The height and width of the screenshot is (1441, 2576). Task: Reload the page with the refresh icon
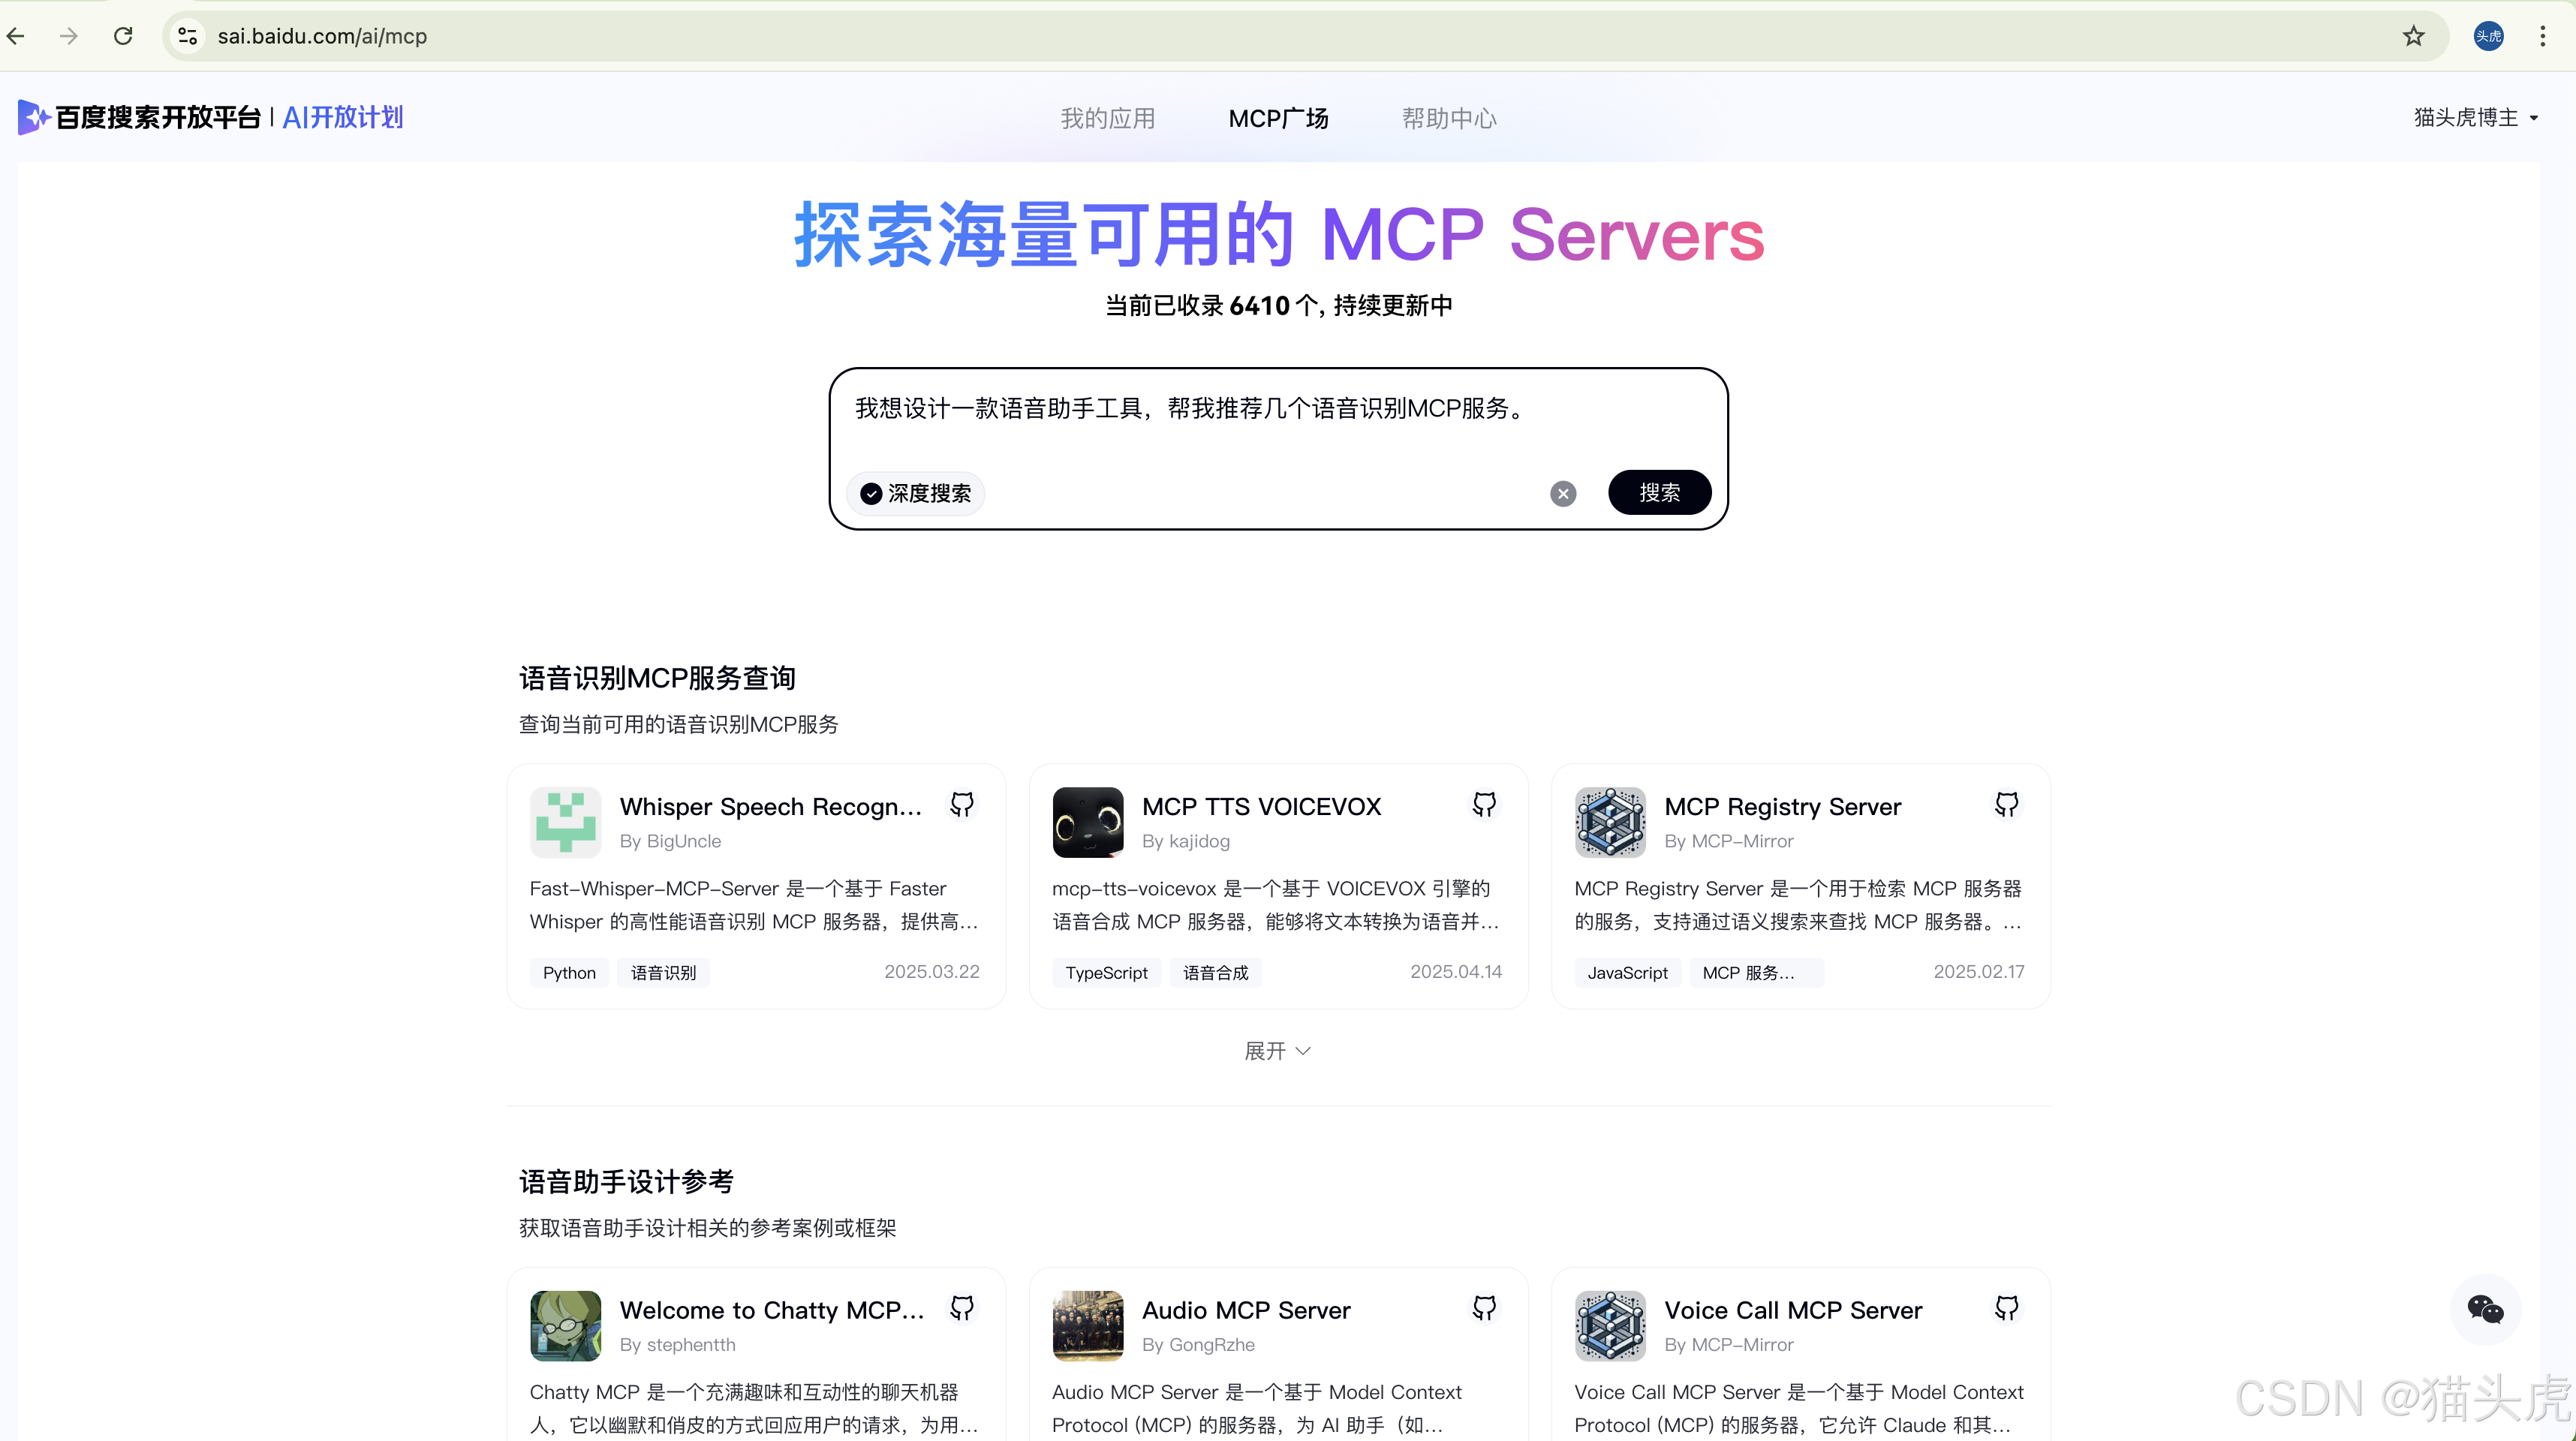[123, 37]
